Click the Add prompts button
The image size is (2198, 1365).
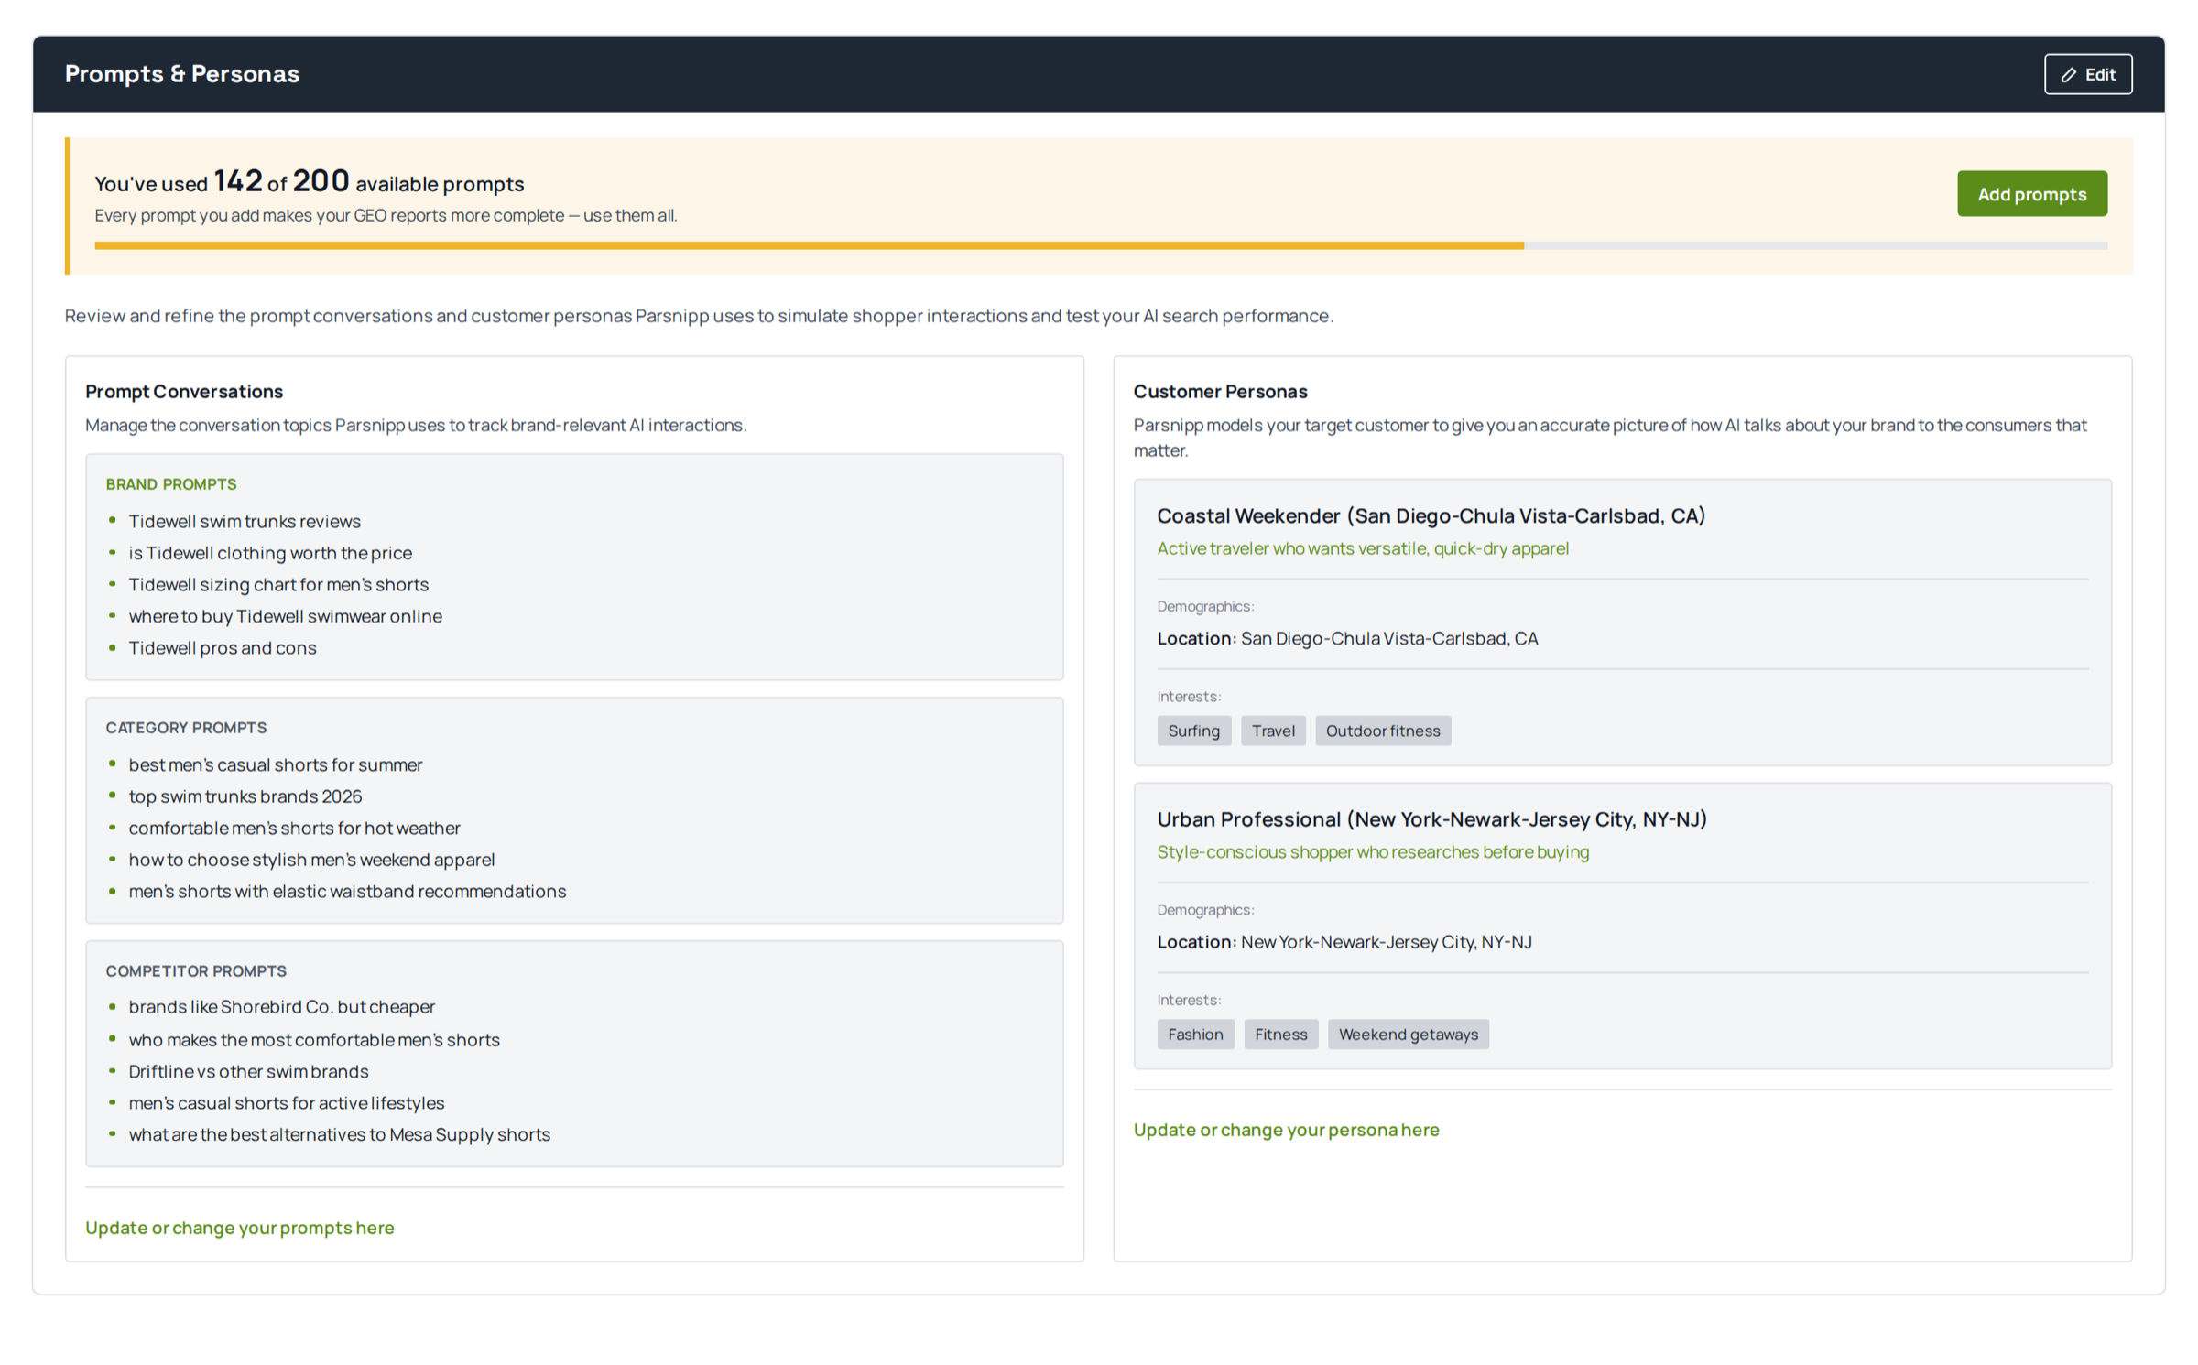pos(2031,193)
